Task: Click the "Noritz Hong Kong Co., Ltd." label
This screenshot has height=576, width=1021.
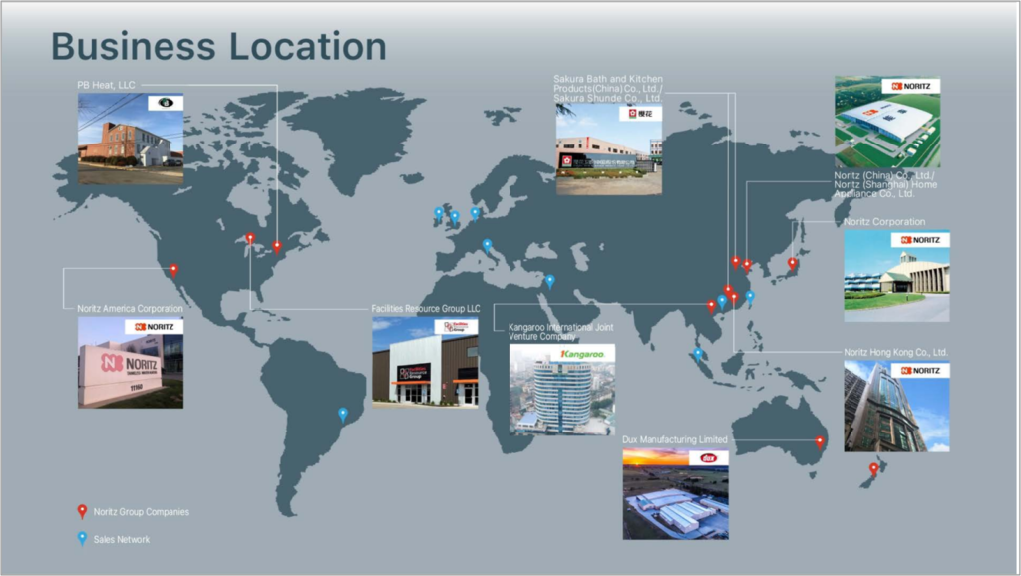Action: tap(896, 352)
